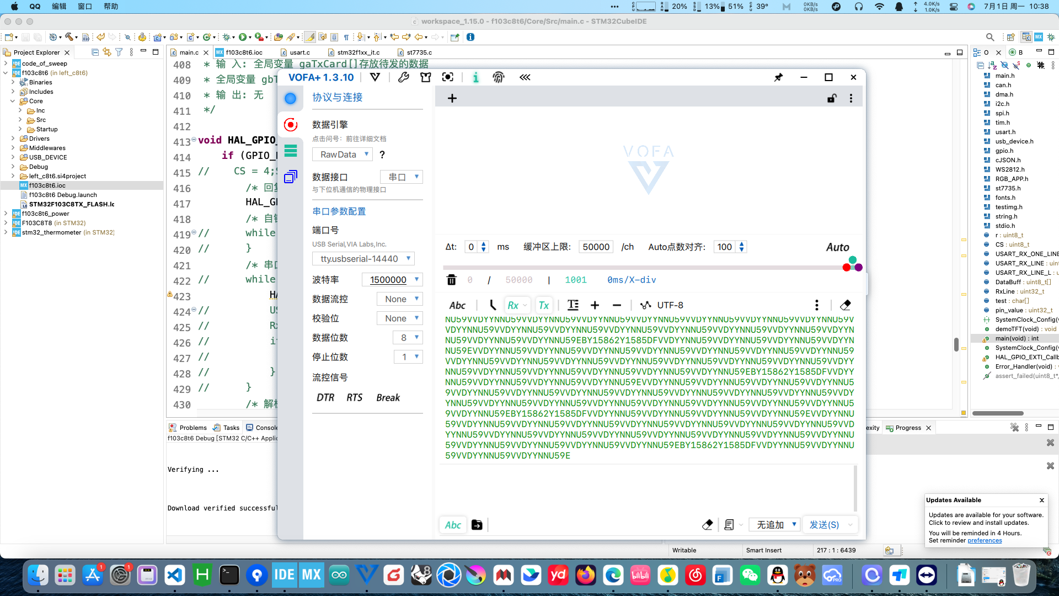Click the fingerprint icon in VOFA+ toolbar
Viewport: 1059px width, 596px height.
coord(498,77)
